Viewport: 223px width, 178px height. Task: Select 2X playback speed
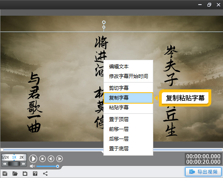tap(21, 157)
